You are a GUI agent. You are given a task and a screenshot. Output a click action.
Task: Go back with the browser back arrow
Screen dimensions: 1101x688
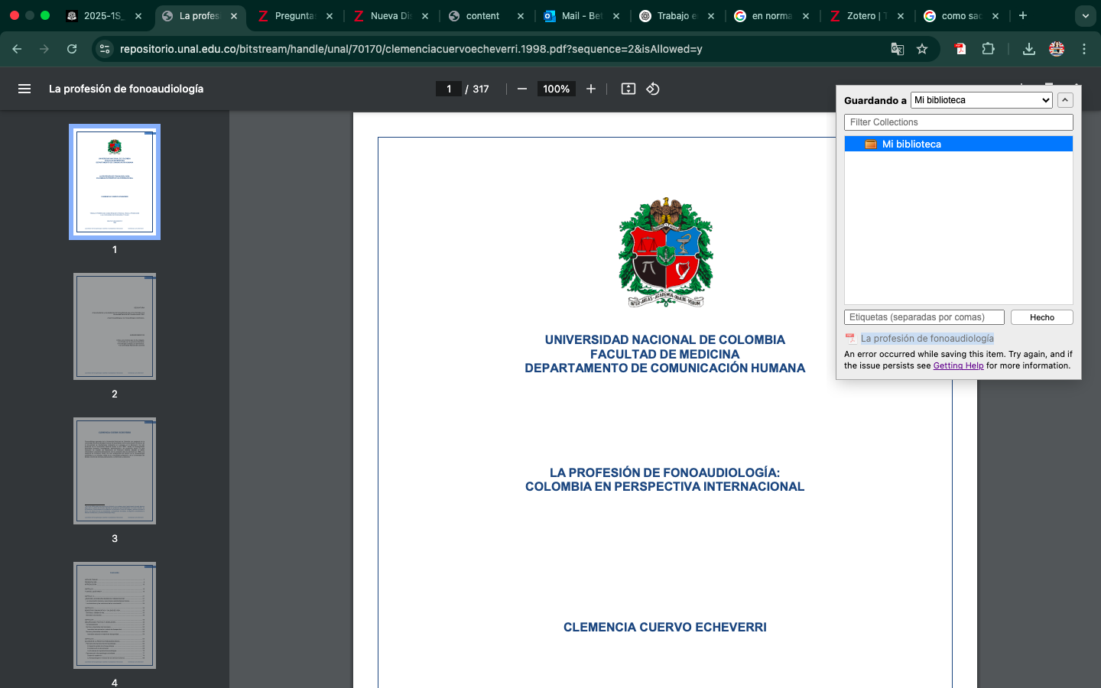[x=17, y=49]
